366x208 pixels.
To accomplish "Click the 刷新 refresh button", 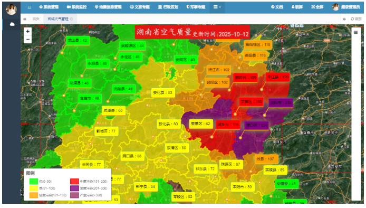I will (356, 19).
